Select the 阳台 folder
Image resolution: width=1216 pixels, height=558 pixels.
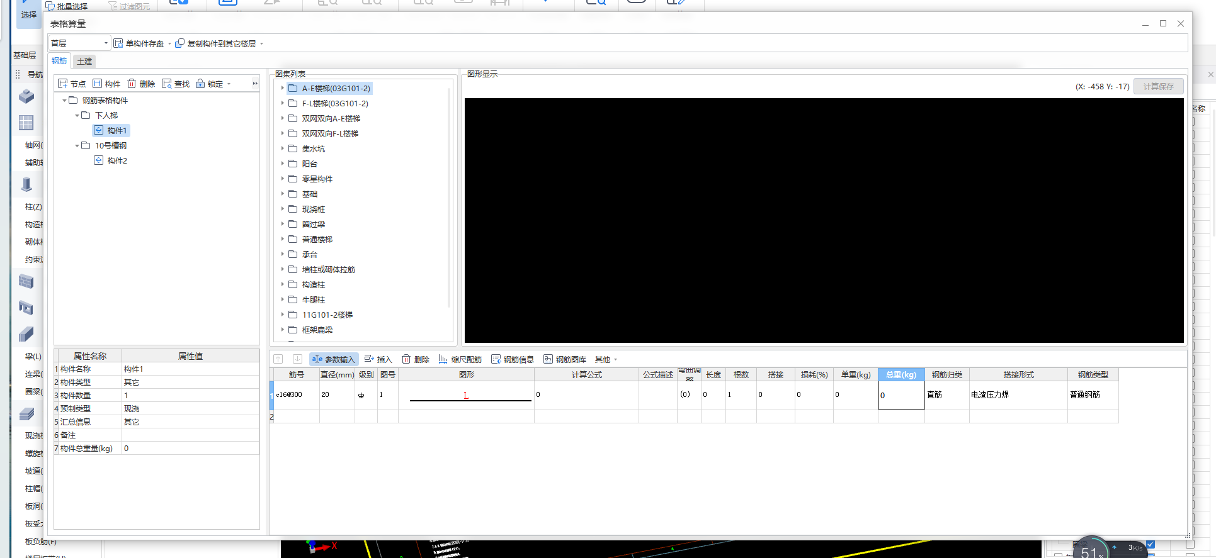[310, 164]
